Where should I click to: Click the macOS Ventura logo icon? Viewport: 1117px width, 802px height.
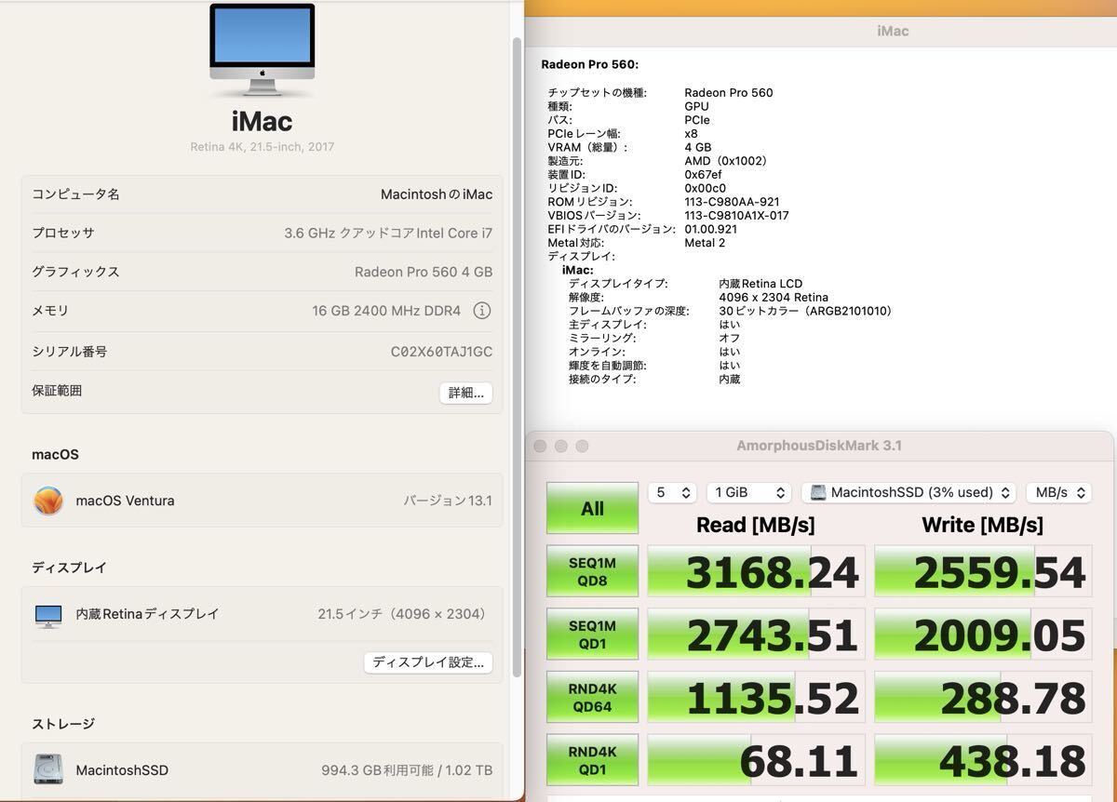point(48,501)
